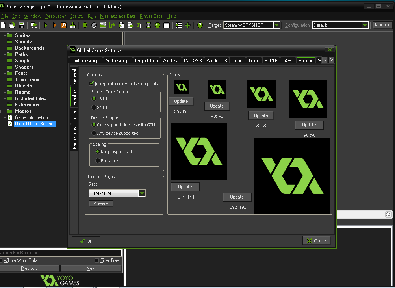Open the Target dropdown list
Screen dimensions: 395x288
pos(276,25)
